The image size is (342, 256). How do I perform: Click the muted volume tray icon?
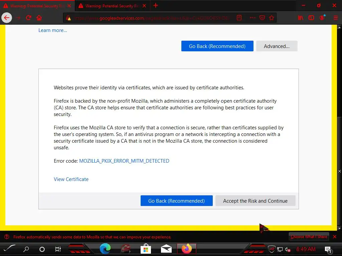pyautogui.click(x=288, y=249)
